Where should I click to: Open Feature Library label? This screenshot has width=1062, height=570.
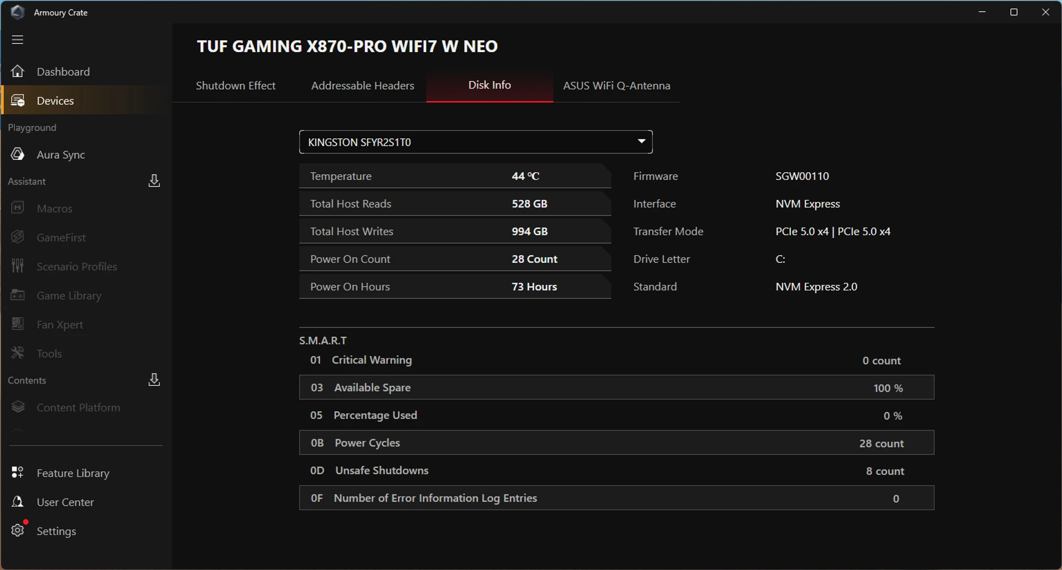pyautogui.click(x=73, y=473)
